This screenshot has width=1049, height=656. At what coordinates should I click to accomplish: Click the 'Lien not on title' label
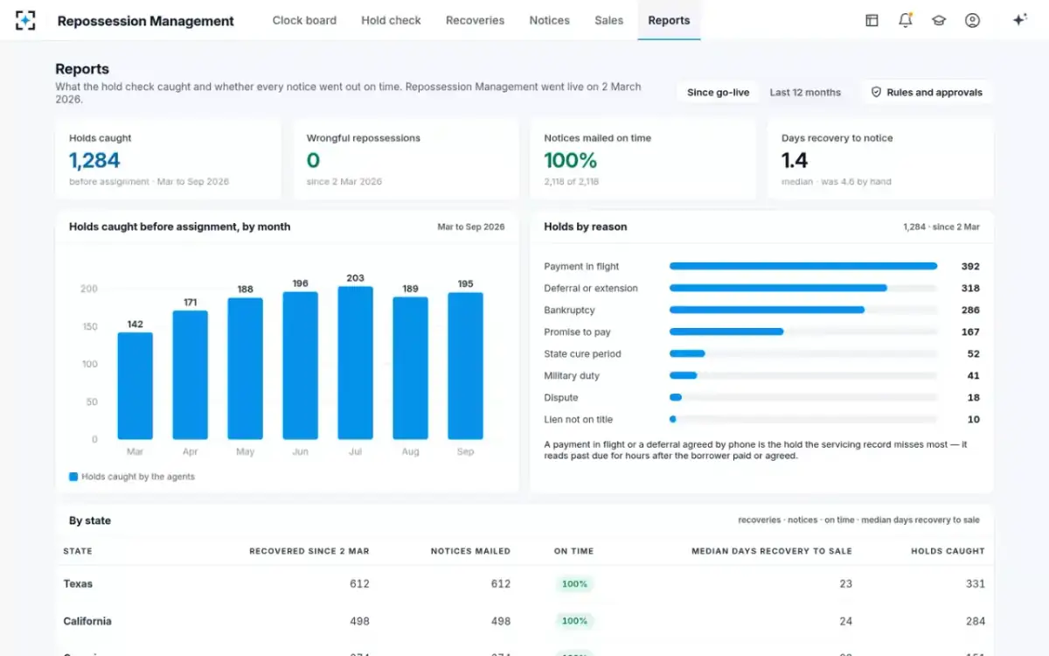point(579,419)
